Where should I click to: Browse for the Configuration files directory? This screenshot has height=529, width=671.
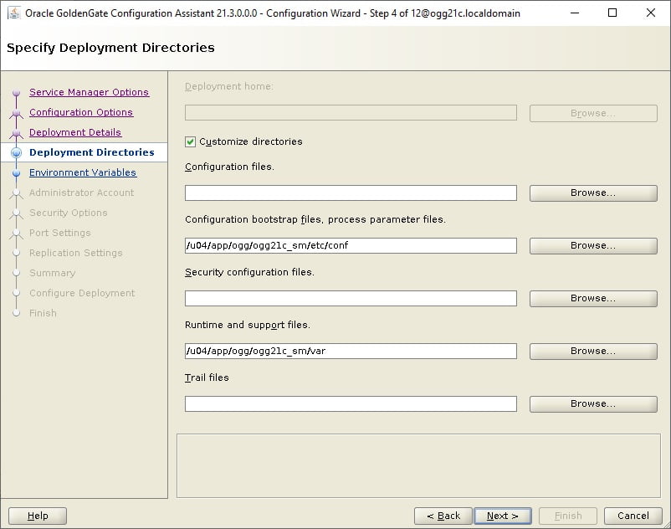pyautogui.click(x=593, y=193)
